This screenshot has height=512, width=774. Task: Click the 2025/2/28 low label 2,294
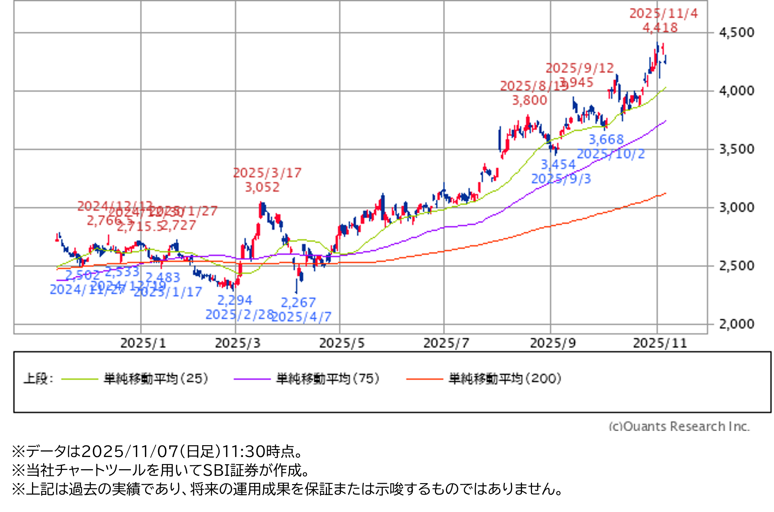tap(235, 300)
